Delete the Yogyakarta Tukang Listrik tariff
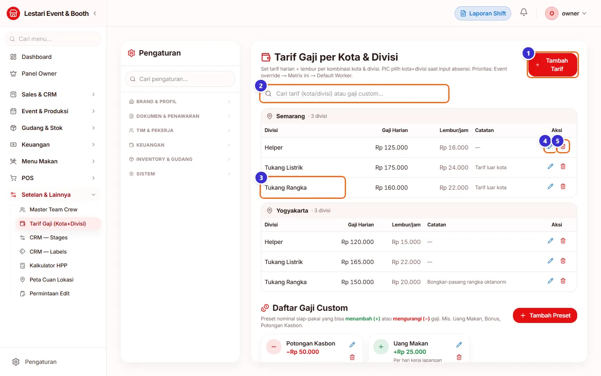Screen dimensions: 601x376 [563, 261]
